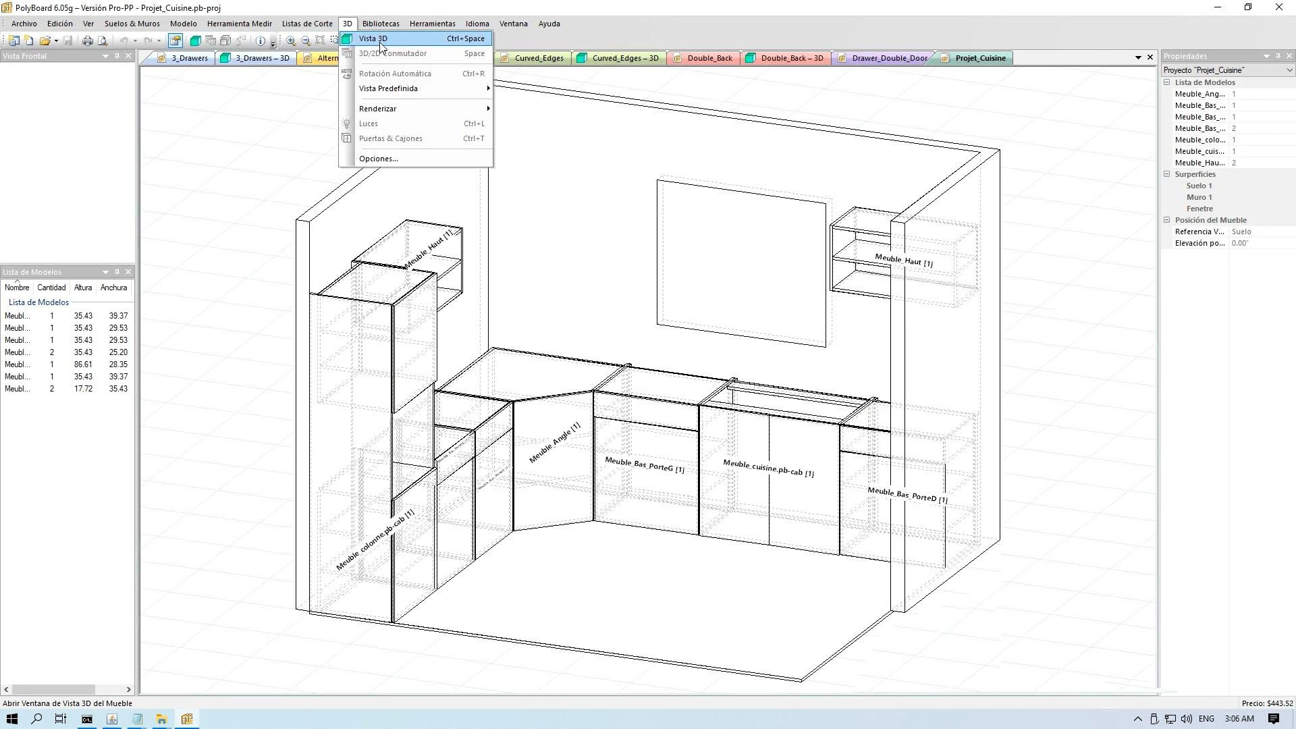Click the Information toolbar icon

tap(261, 40)
